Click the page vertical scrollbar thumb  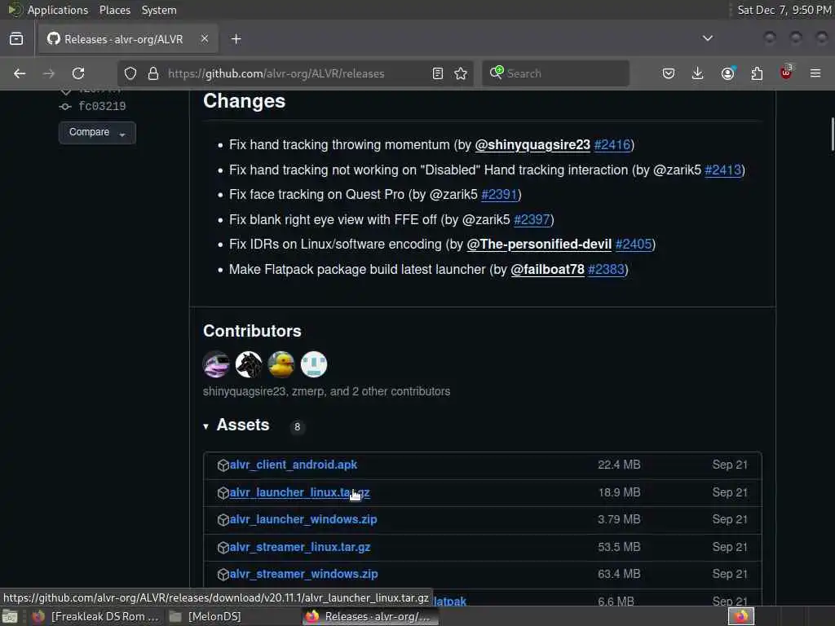[833, 134]
